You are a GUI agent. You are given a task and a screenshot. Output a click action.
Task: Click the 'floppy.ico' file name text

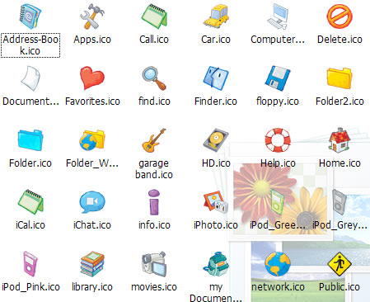pos(278,101)
